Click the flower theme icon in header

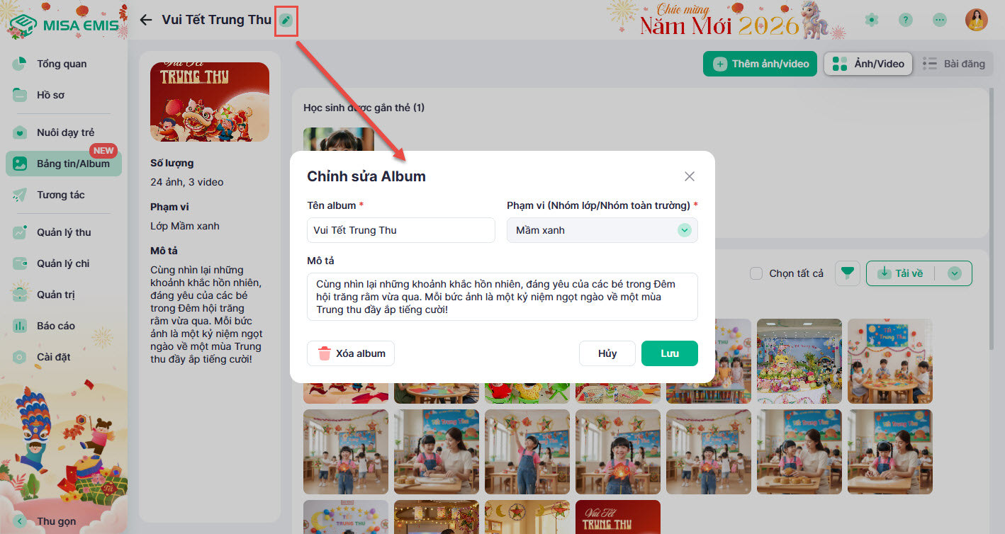[872, 20]
